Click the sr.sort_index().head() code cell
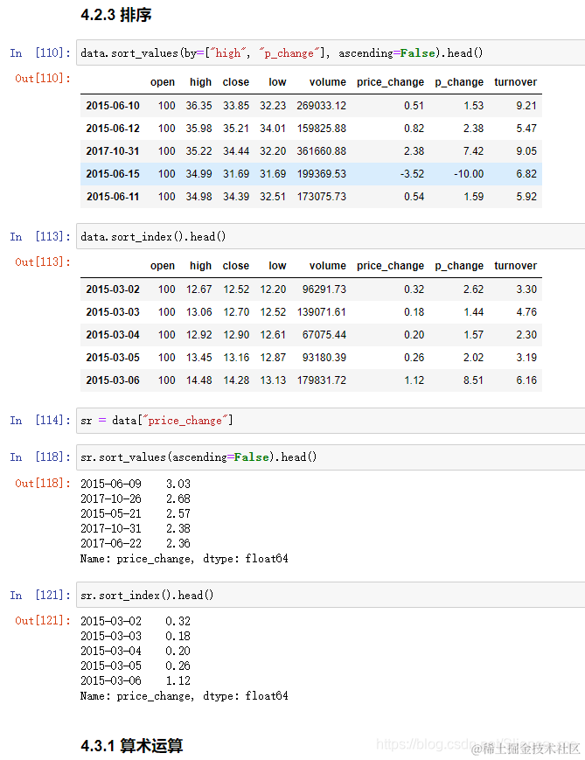585x760 pixels. click(331, 595)
